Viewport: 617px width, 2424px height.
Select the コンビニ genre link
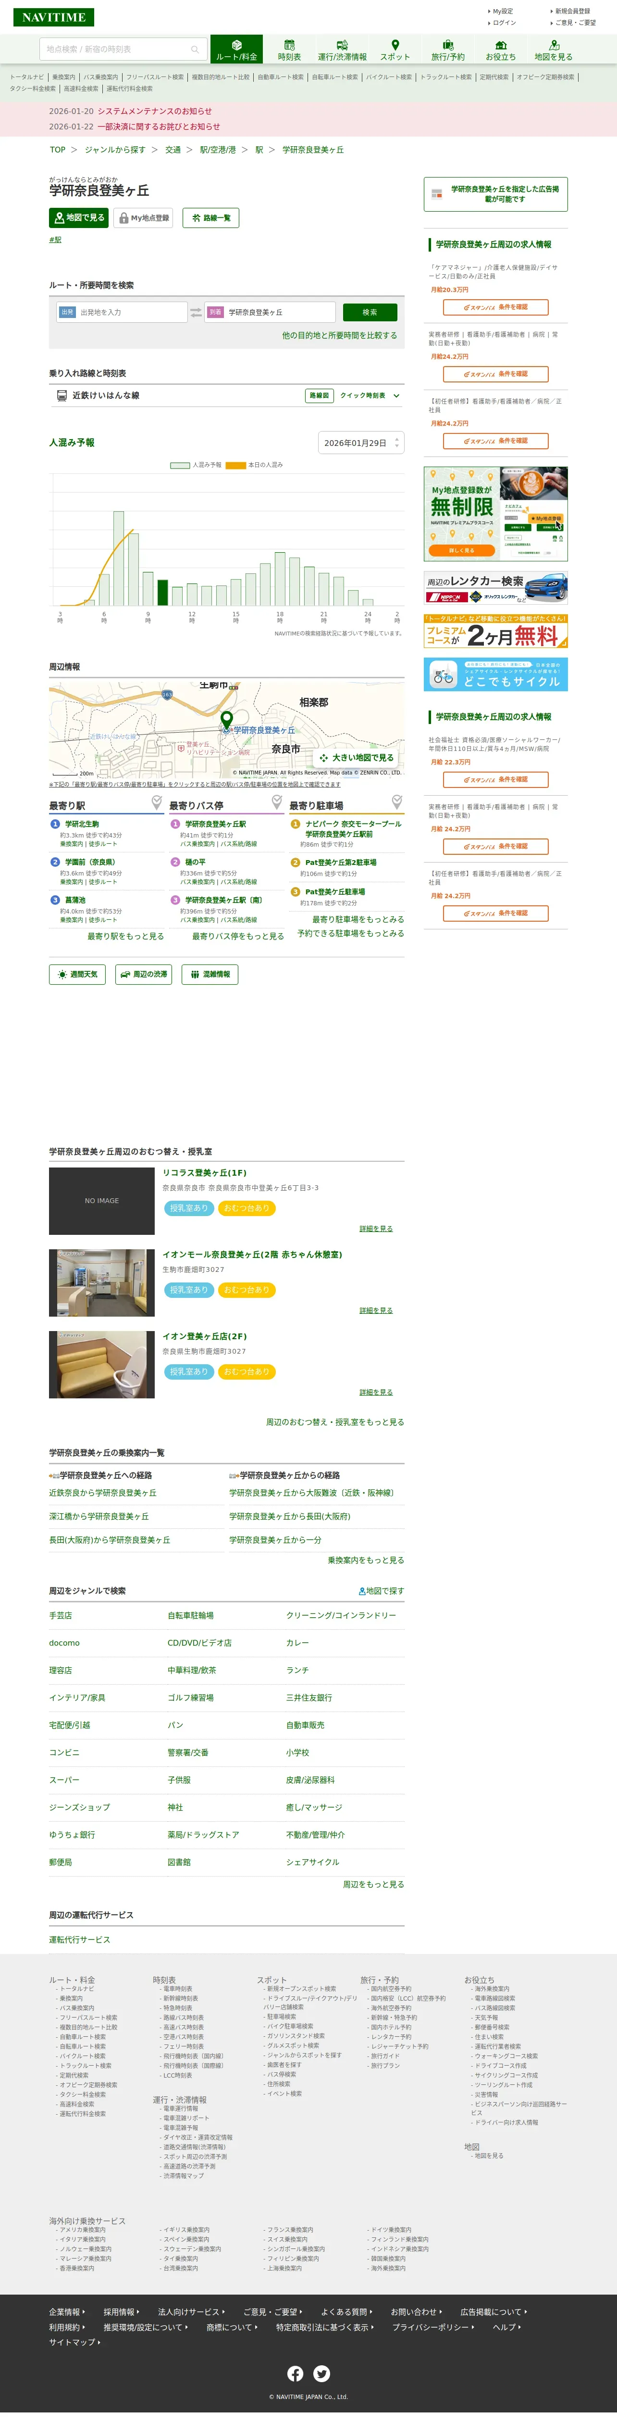pyautogui.click(x=64, y=1752)
